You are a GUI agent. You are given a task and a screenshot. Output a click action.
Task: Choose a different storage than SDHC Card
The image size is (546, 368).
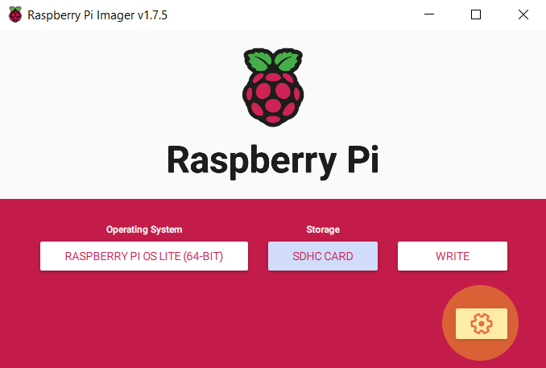323,256
